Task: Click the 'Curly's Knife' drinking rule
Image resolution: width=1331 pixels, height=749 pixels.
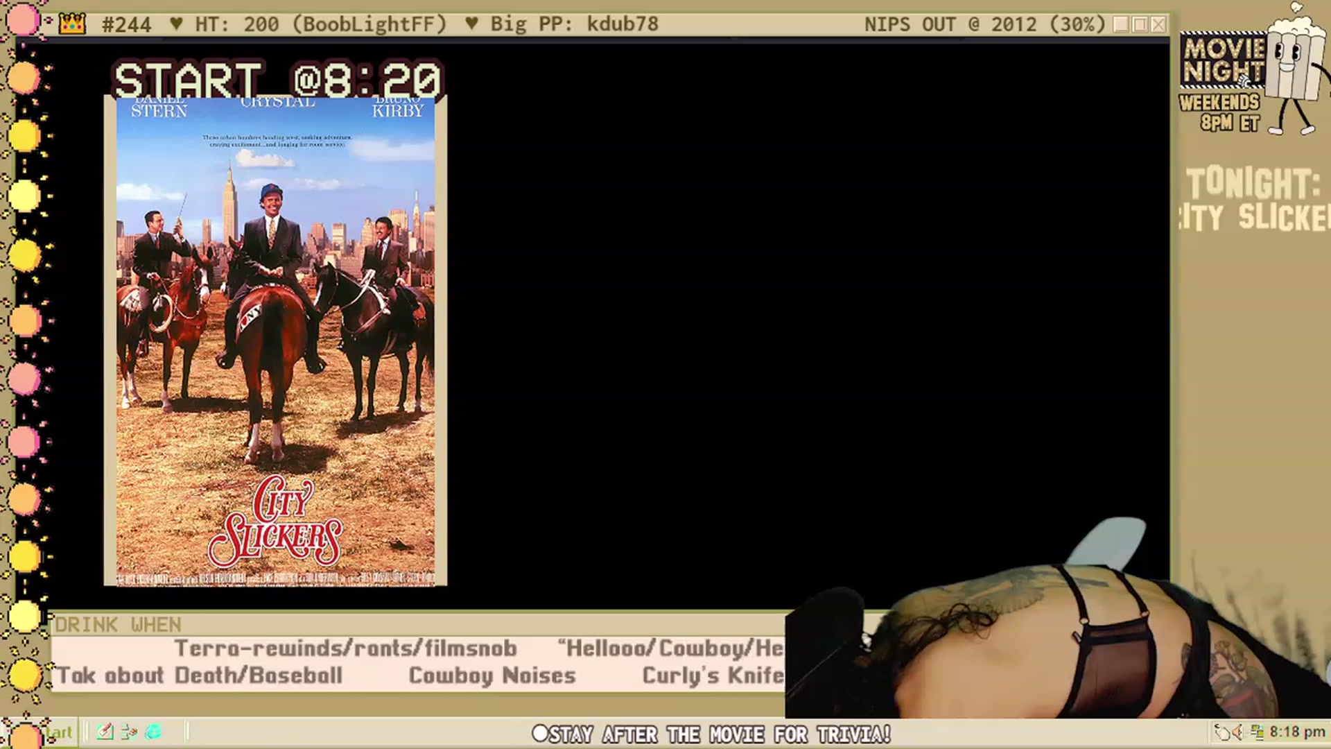Action: (x=713, y=675)
